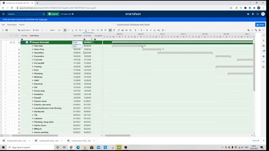Click the Start Date column header
The width and height of the screenshot is (269, 151).
coord(77,36)
